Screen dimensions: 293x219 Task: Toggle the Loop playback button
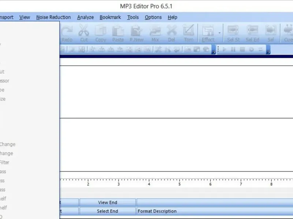pyautogui.click(x=260, y=49)
